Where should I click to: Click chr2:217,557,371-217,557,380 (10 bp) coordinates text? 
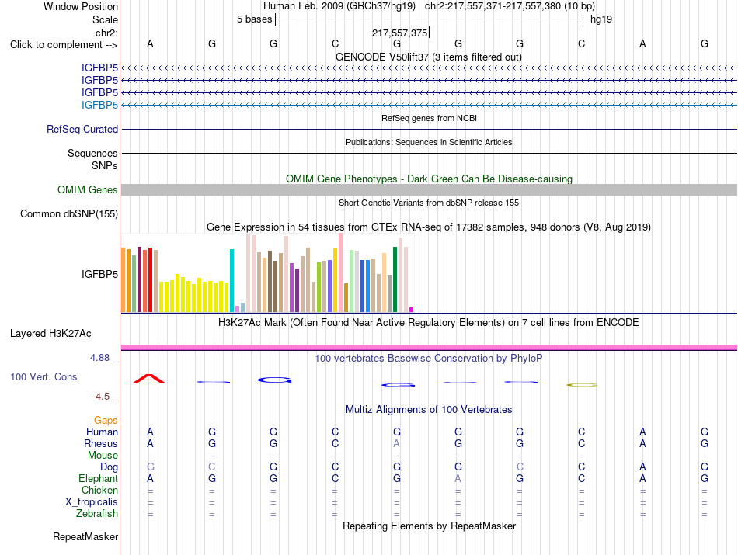pos(510,6)
